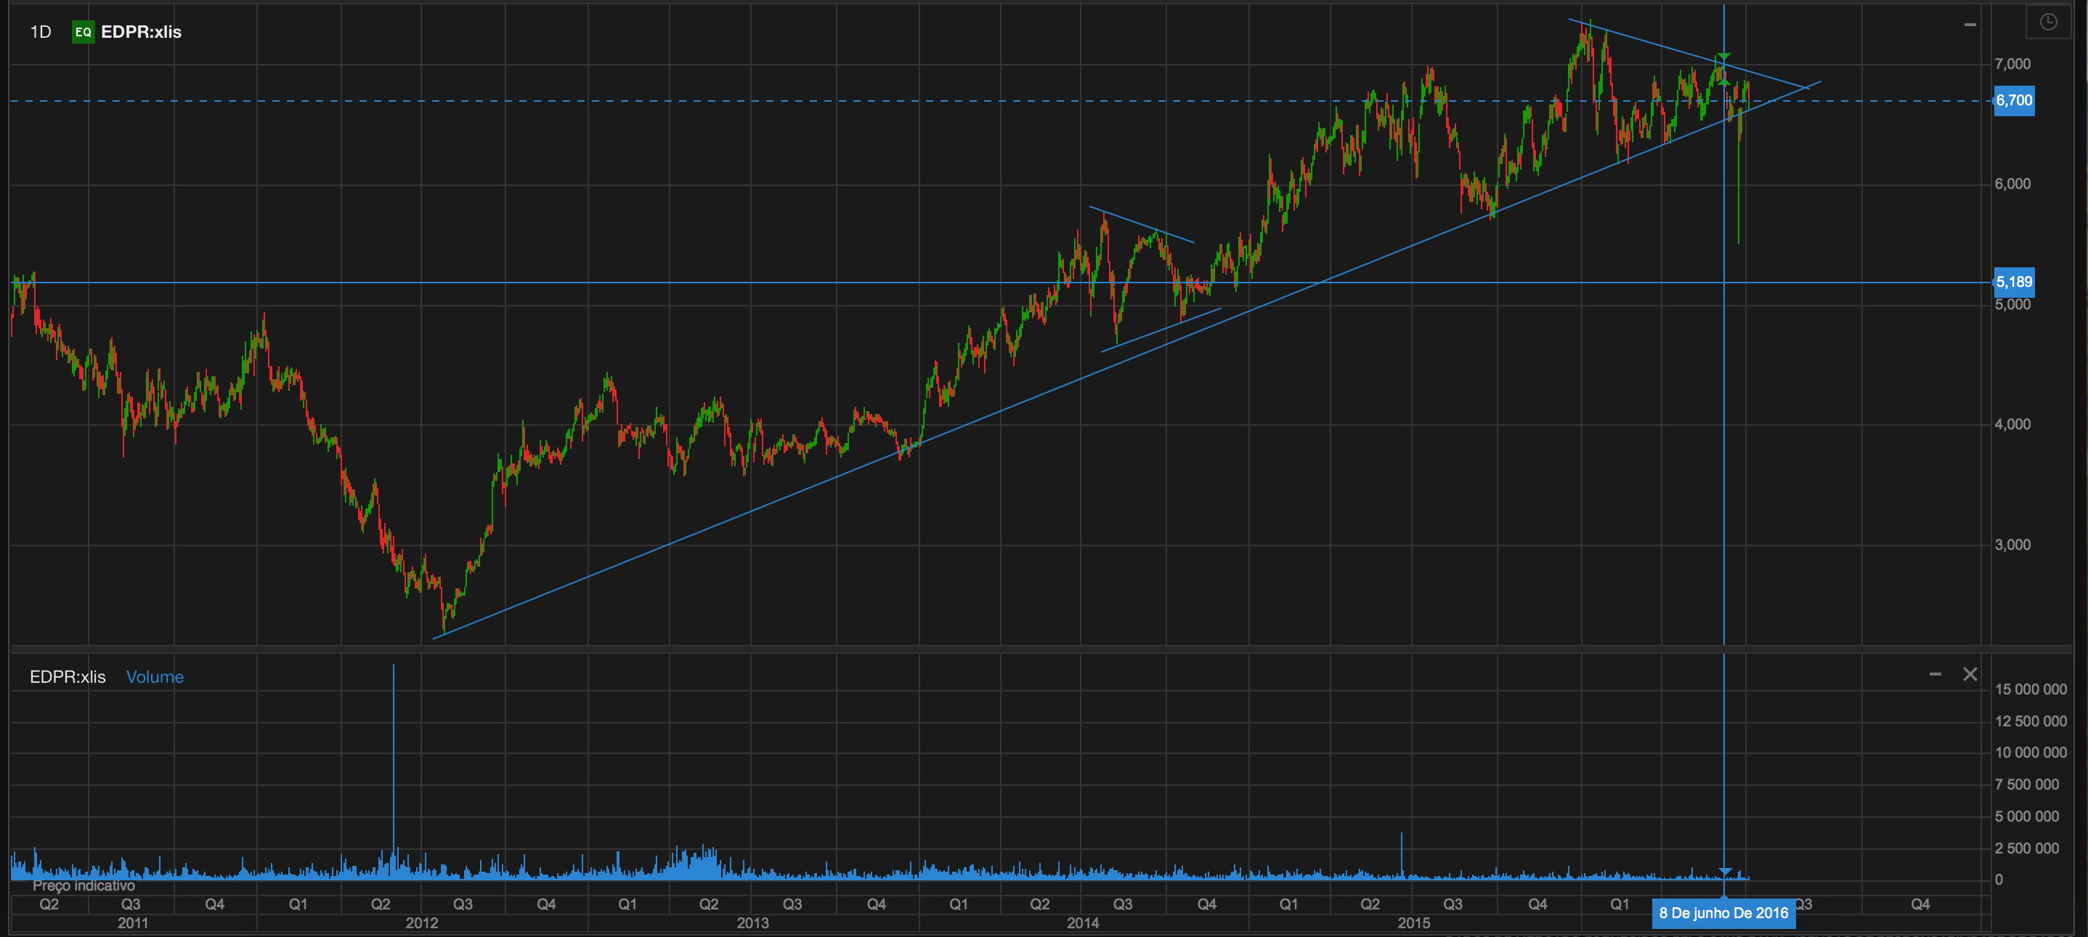Image resolution: width=2088 pixels, height=937 pixels.
Task: Collapse the price chart panel
Action: click(1970, 25)
